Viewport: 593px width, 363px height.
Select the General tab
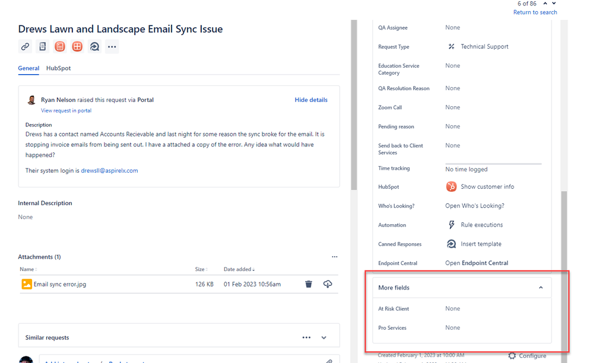28,68
